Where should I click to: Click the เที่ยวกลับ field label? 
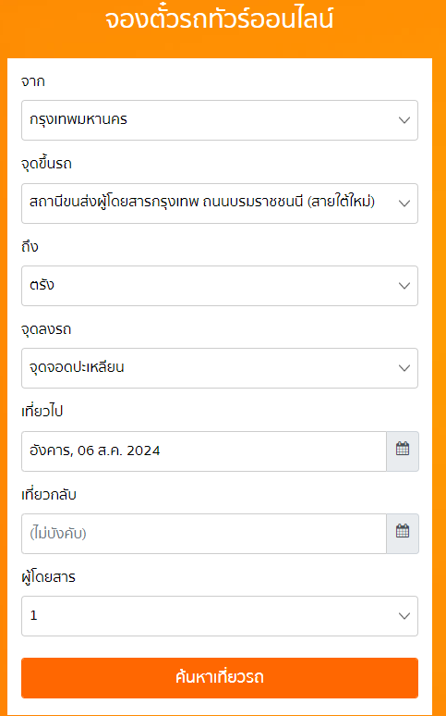click(x=49, y=495)
